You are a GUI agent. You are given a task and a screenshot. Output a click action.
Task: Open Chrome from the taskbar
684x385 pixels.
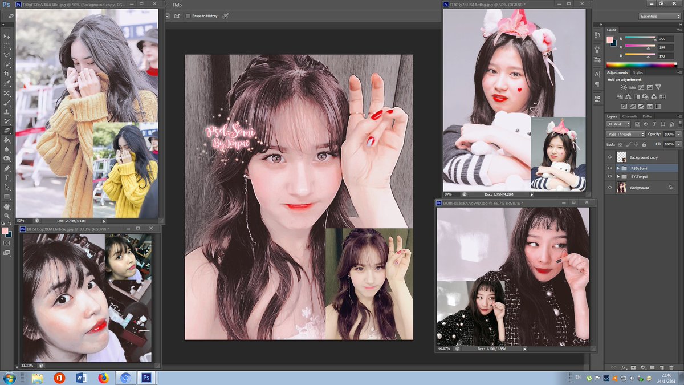click(125, 378)
